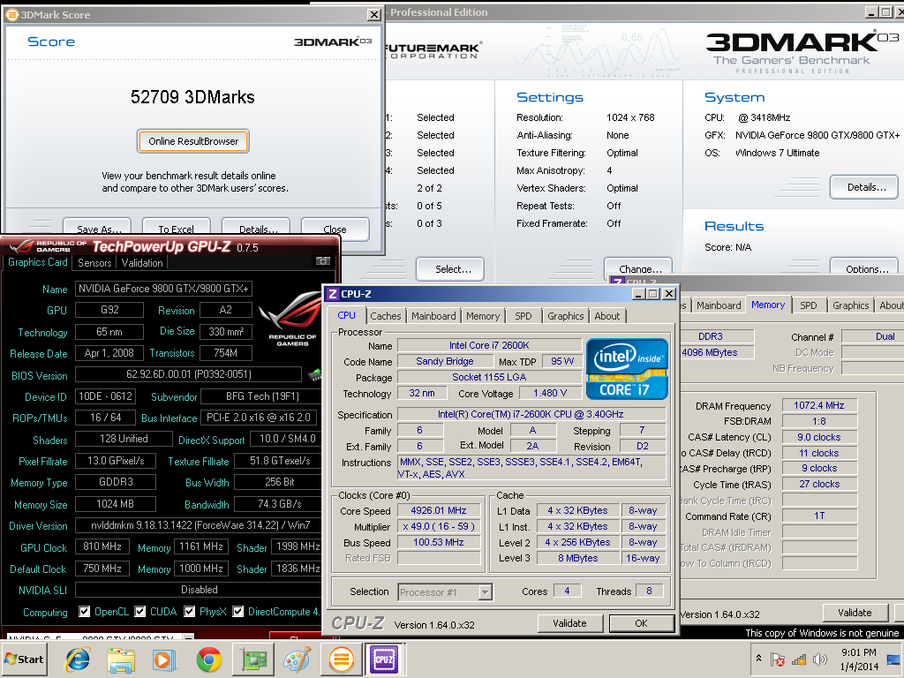Open the Processor #1 selection dropdown
The image size is (904, 678).
point(486,592)
